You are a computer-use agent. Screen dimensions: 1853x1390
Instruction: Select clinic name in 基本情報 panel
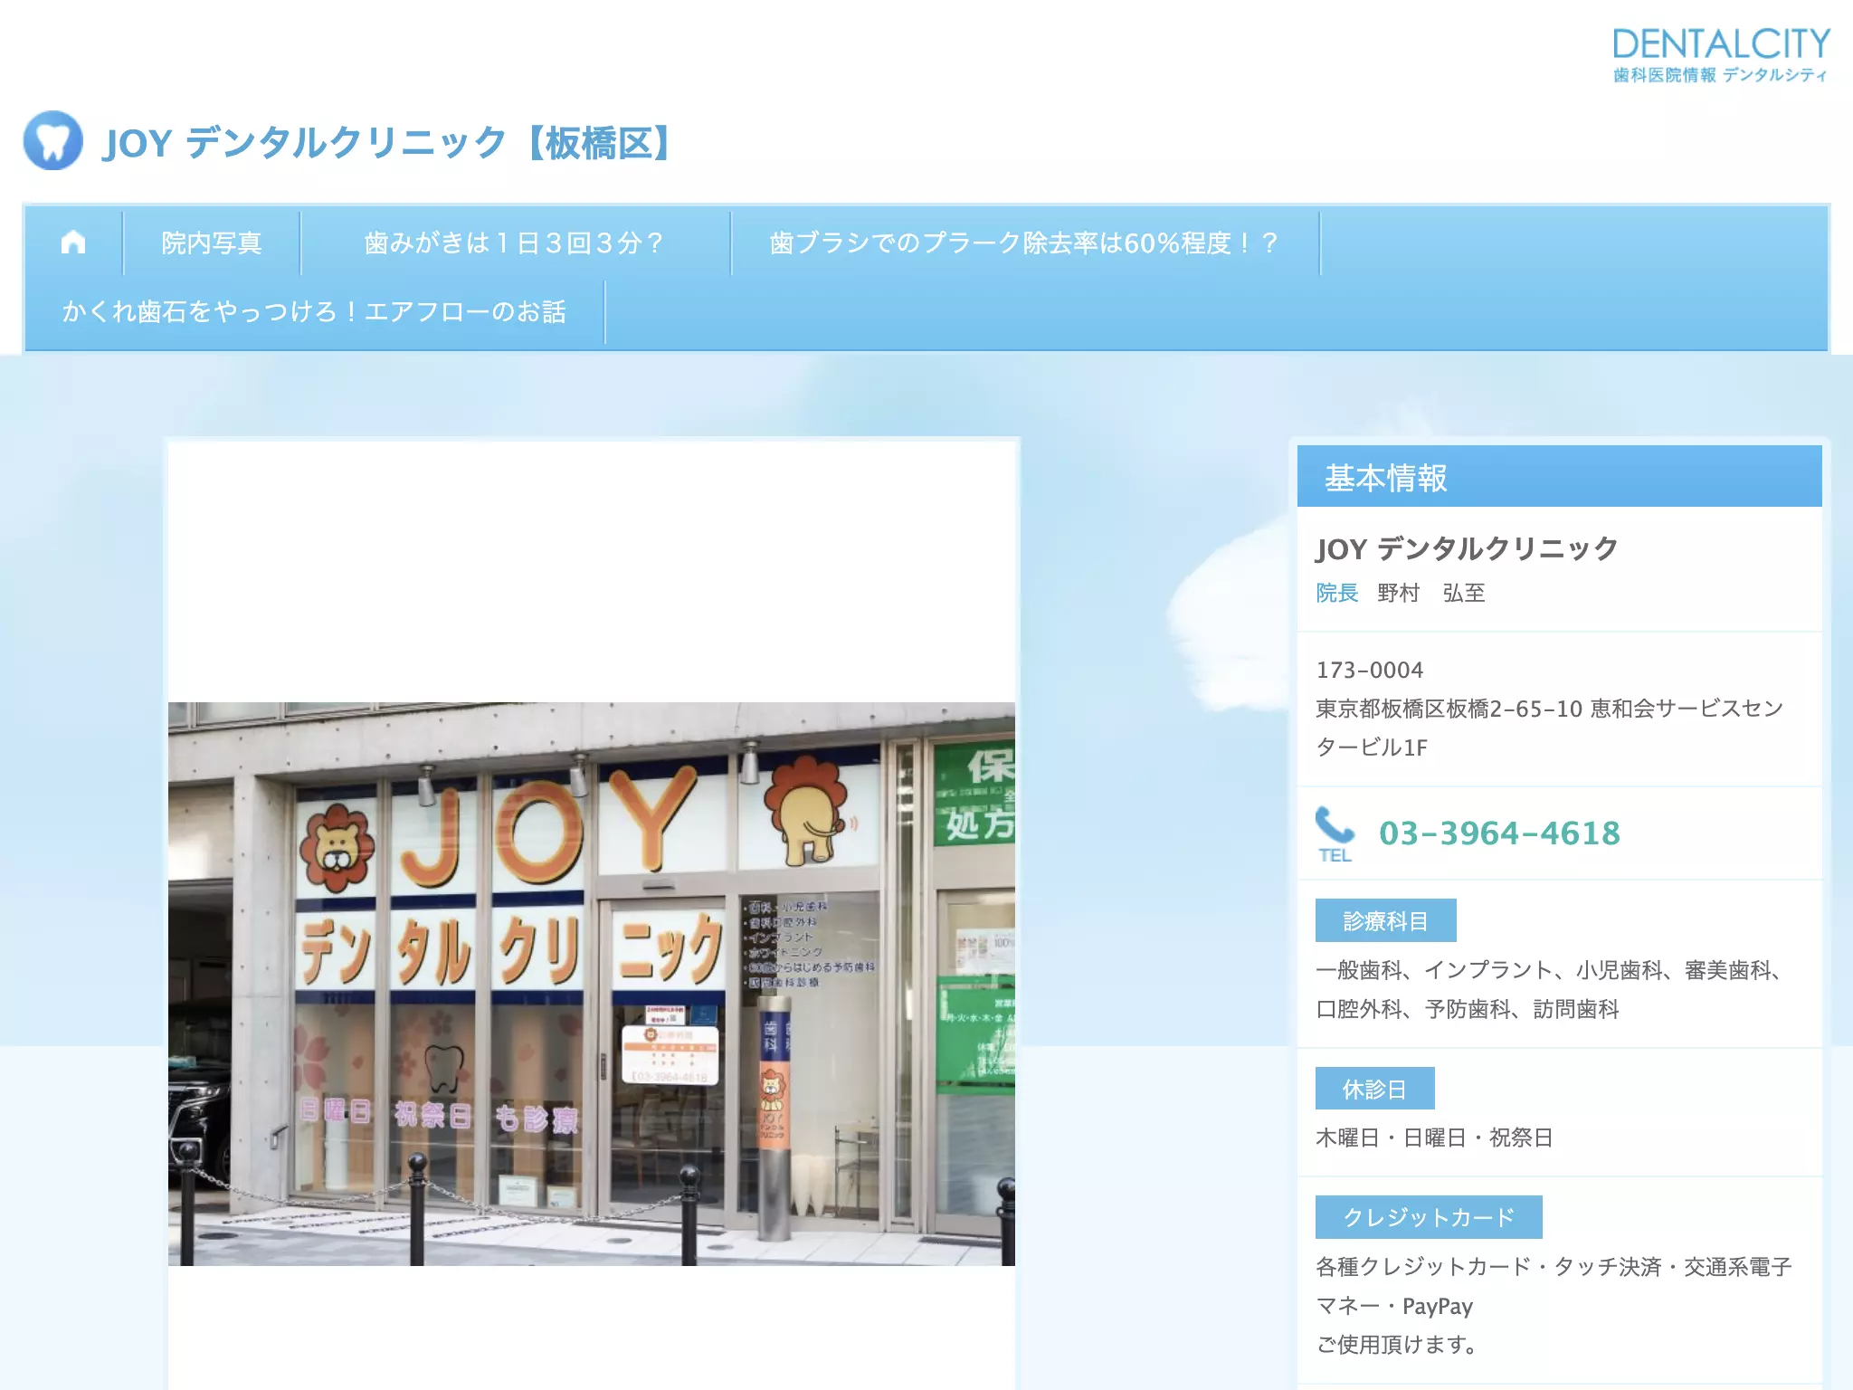[x=1467, y=548]
